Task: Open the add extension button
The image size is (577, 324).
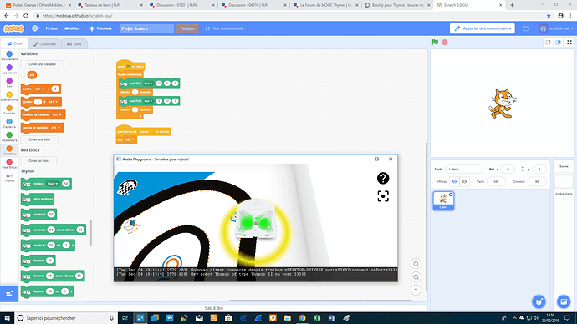Action: click(9, 293)
